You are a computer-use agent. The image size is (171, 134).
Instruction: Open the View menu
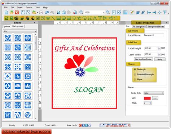[x=38, y=8]
